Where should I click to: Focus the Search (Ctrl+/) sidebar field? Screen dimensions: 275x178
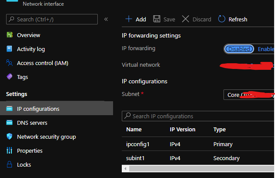tap(52, 19)
